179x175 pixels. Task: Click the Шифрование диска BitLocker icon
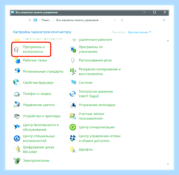[17, 149]
